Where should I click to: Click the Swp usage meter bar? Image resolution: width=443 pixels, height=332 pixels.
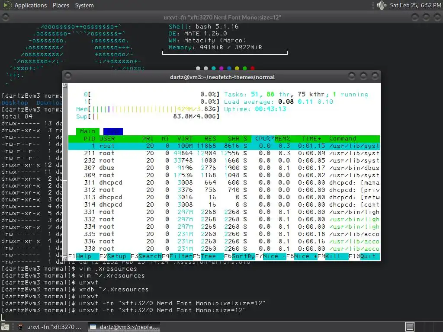pyautogui.click(x=148, y=117)
